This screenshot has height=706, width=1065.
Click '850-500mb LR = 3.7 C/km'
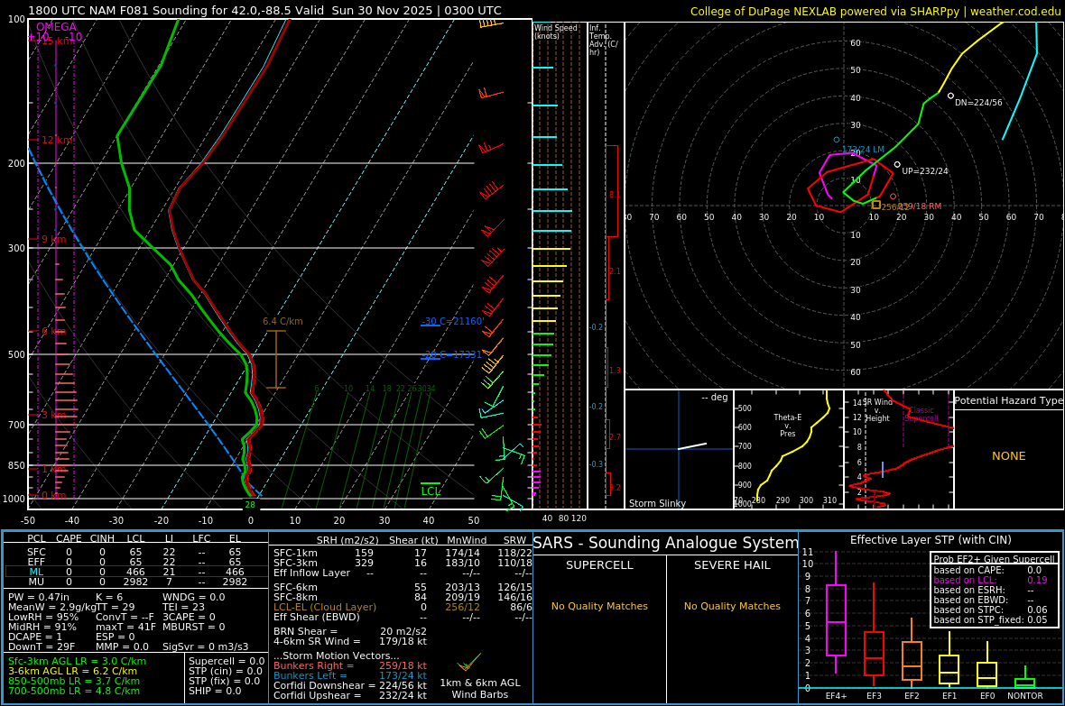click(74, 681)
